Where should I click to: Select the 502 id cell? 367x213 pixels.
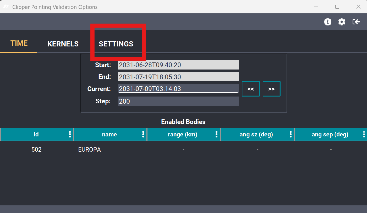click(x=36, y=150)
